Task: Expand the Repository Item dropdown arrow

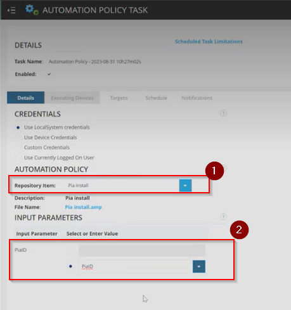Action: point(185,186)
